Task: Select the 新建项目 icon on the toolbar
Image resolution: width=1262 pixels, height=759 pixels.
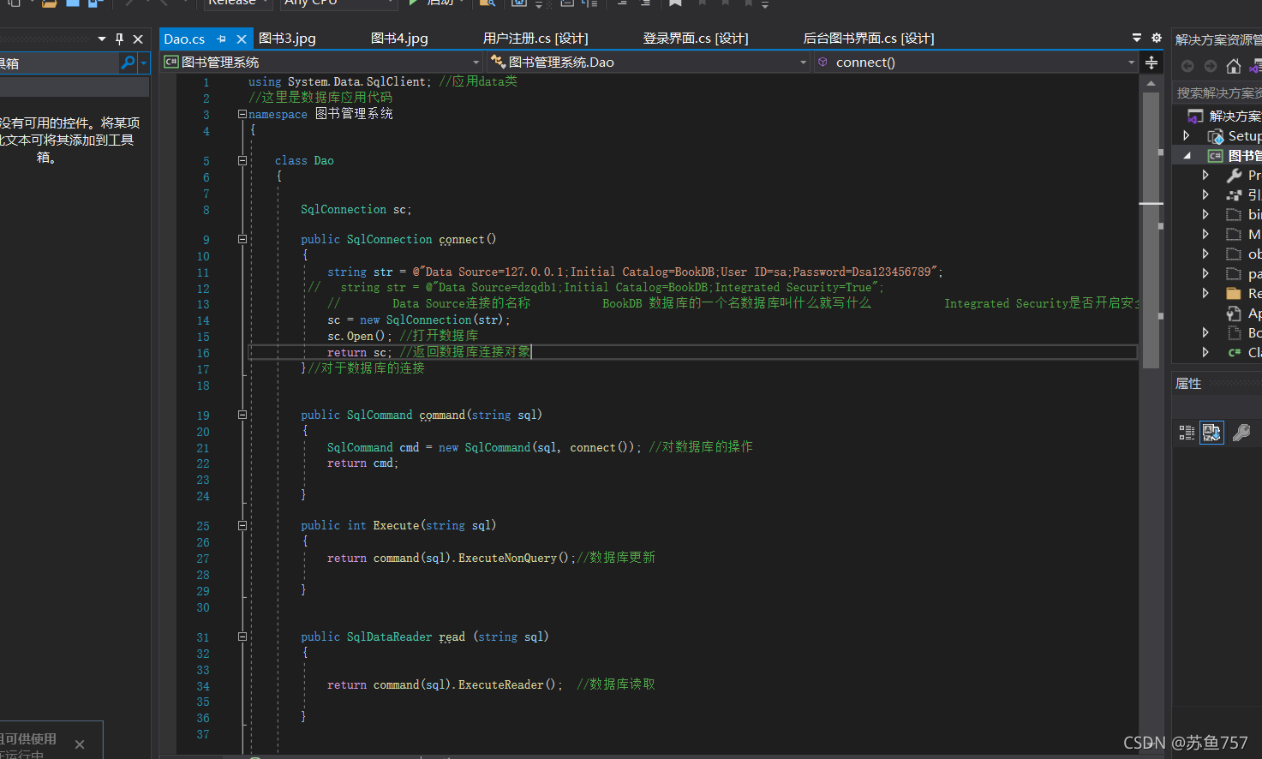Action: tap(14, 3)
